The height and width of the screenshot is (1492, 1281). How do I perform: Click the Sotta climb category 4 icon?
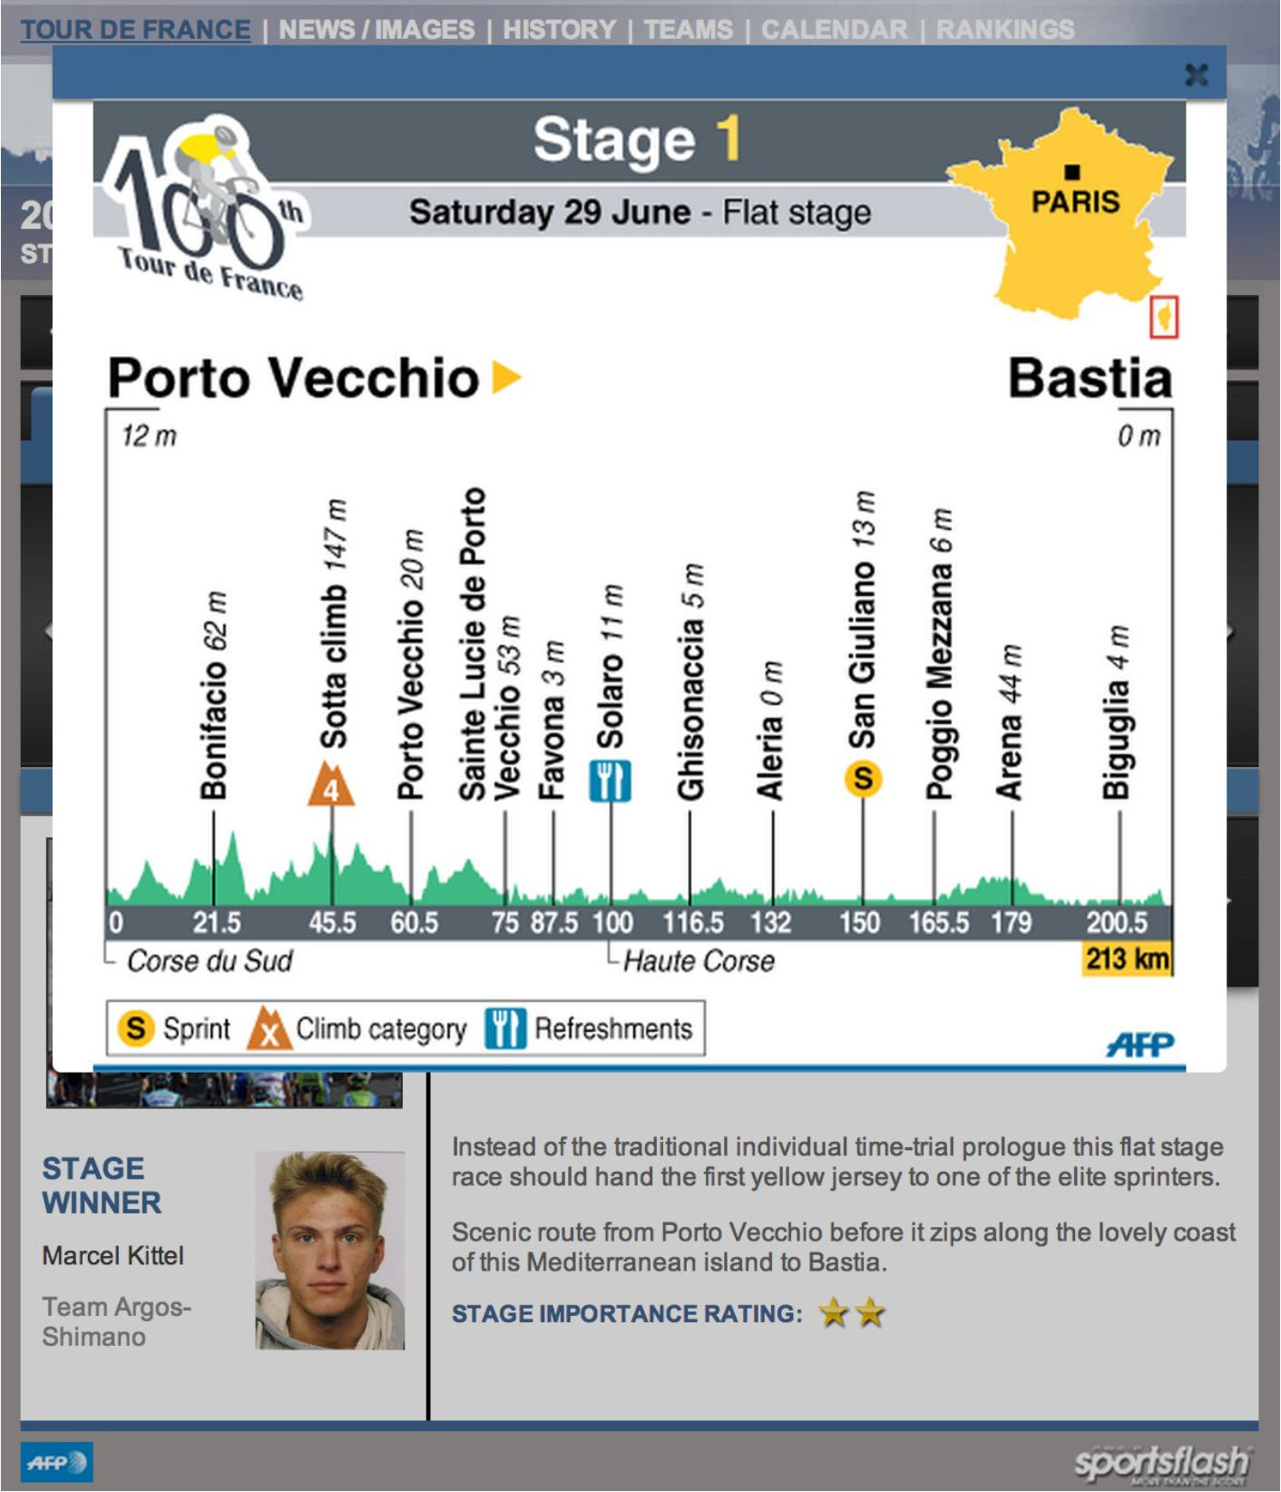(331, 784)
